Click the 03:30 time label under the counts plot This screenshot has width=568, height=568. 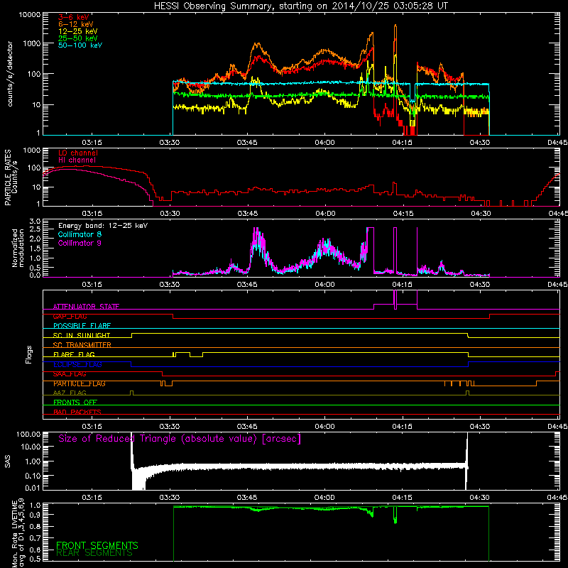coord(170,143)
